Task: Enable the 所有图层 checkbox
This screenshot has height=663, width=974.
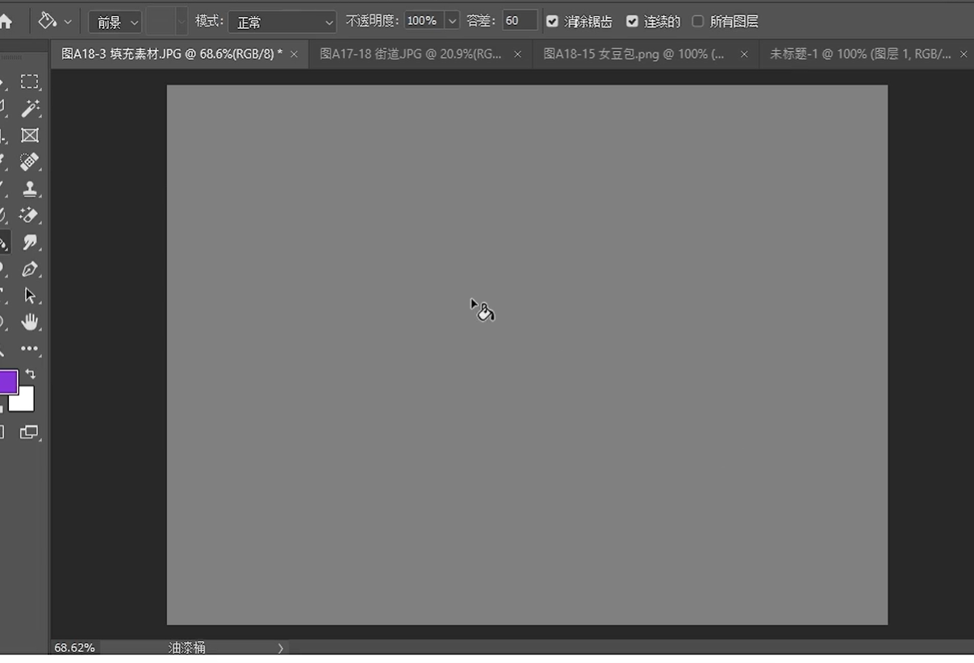Action: (x=698, y=22)
